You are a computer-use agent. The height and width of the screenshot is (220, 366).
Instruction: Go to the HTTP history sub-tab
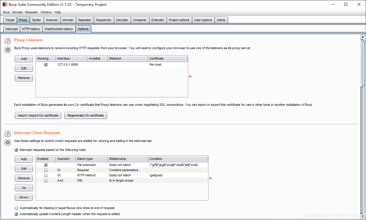(31, 29)
